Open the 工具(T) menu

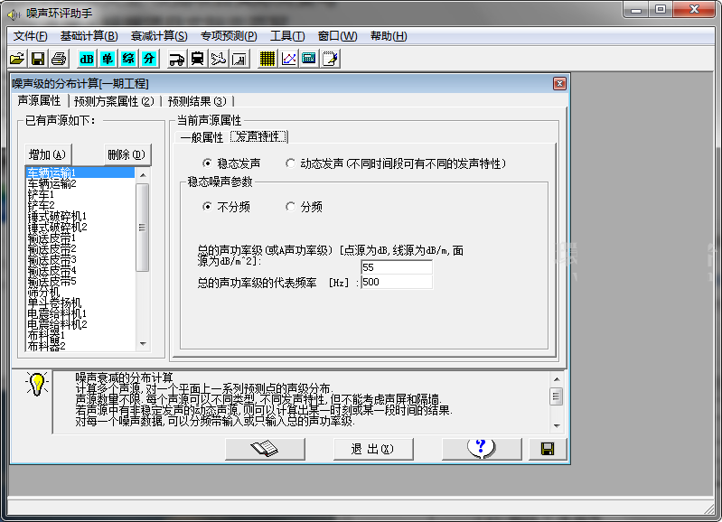[287, 36]
